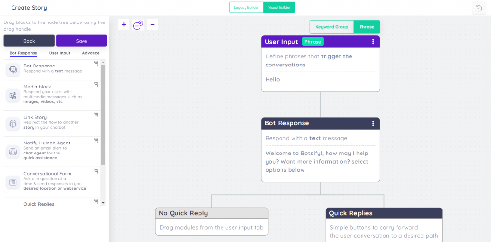Click the 'Welcome to Botsify!' message text
This screenshot has height=242, width=491.
pos(317,162)
